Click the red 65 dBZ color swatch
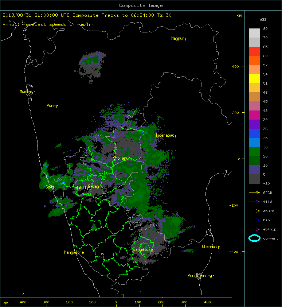Image resolution: width=282 pixels, height=307 pixels. pos(254,51)
